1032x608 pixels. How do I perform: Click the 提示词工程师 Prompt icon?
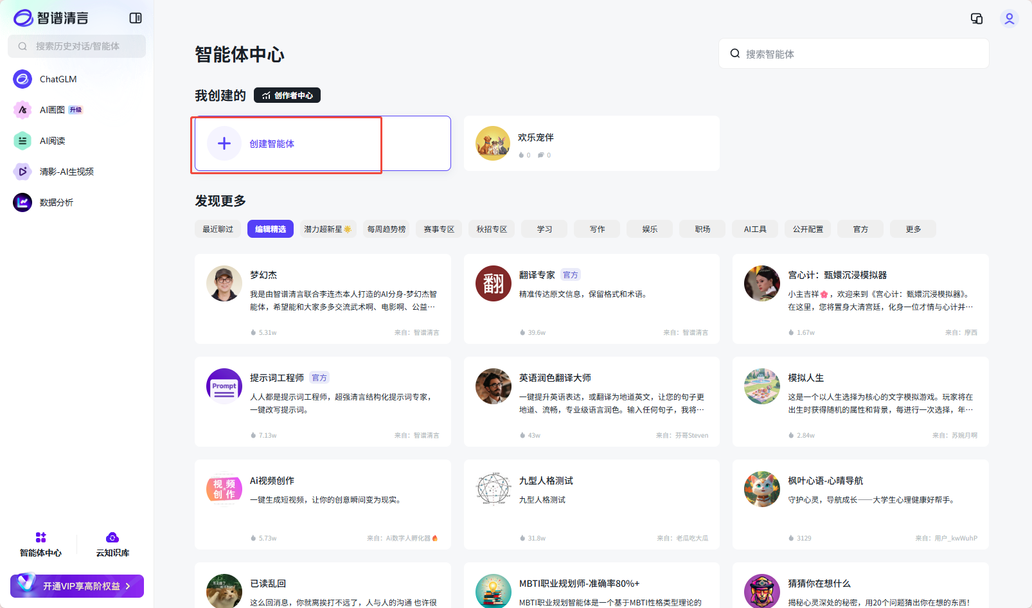click(x=224, y=386)
